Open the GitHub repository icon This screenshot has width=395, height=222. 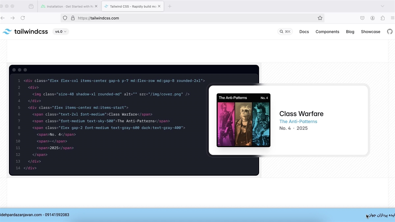tap(390, 31)
